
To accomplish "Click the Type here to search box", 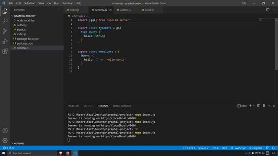I will 32,153.
